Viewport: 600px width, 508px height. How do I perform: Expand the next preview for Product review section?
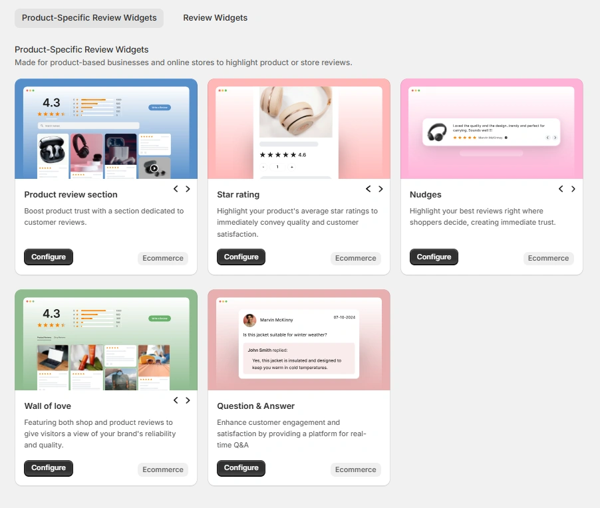[x=187, y=189]
